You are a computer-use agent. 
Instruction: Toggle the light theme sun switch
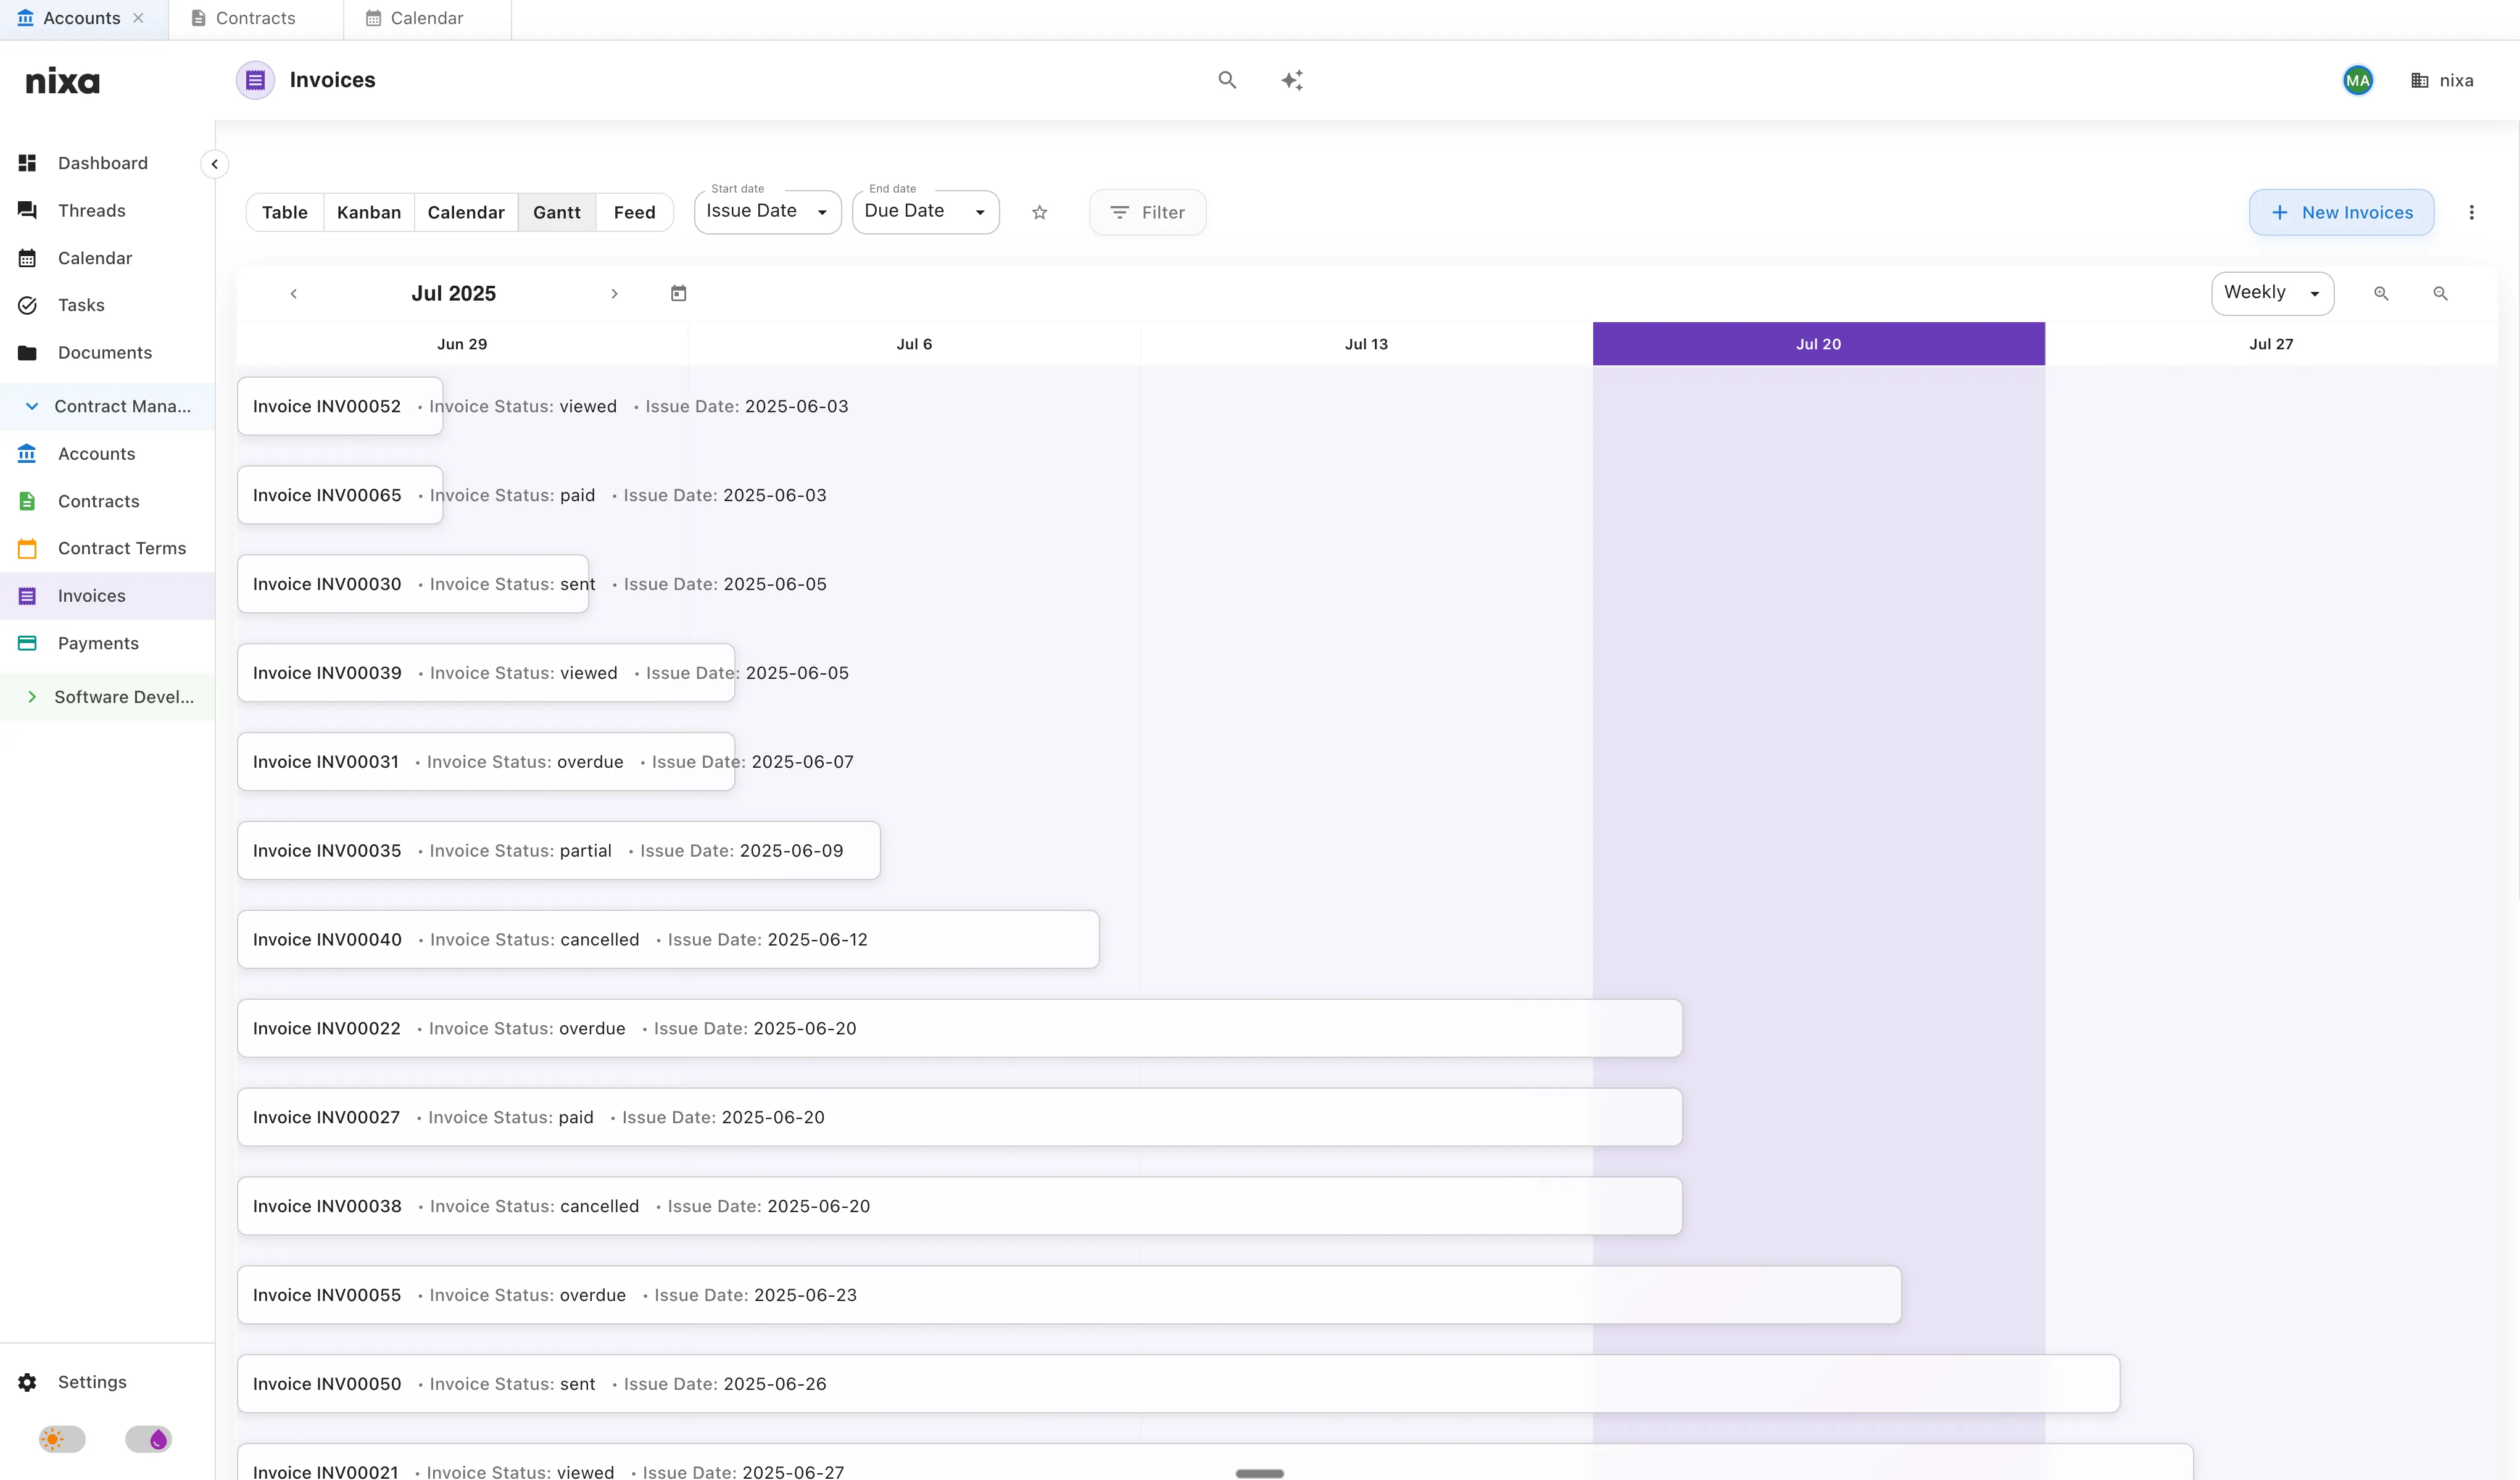pyautogui.click(x=62, y=1439)
